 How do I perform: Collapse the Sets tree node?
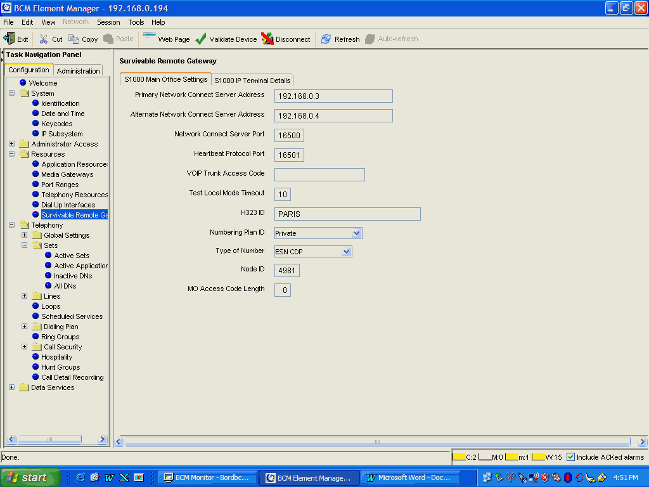click(25, 245)
